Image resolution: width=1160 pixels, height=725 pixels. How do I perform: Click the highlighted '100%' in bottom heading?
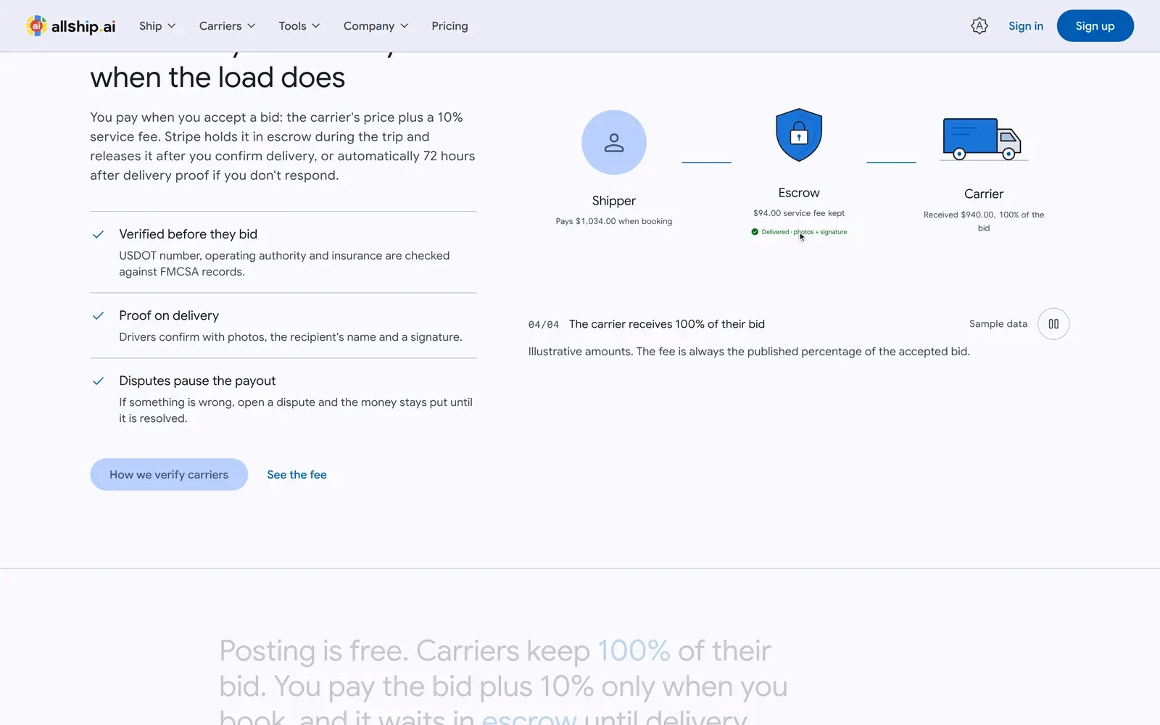[634, 650]
